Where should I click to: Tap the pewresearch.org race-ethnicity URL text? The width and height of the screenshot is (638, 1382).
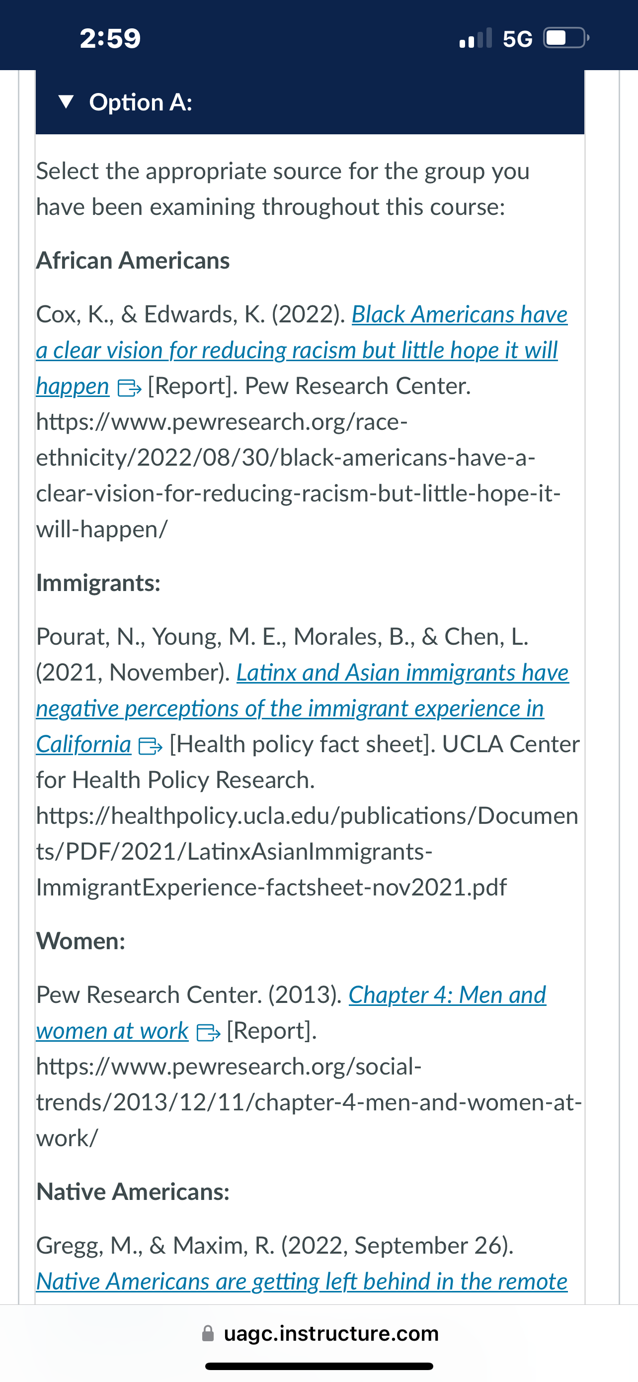(298, 475)
